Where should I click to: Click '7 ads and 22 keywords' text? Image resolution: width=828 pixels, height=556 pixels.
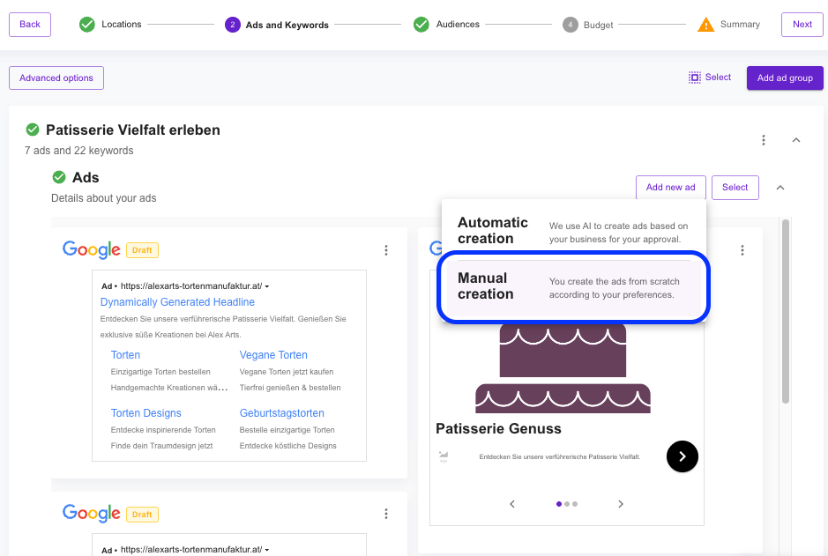coord(78,151)
